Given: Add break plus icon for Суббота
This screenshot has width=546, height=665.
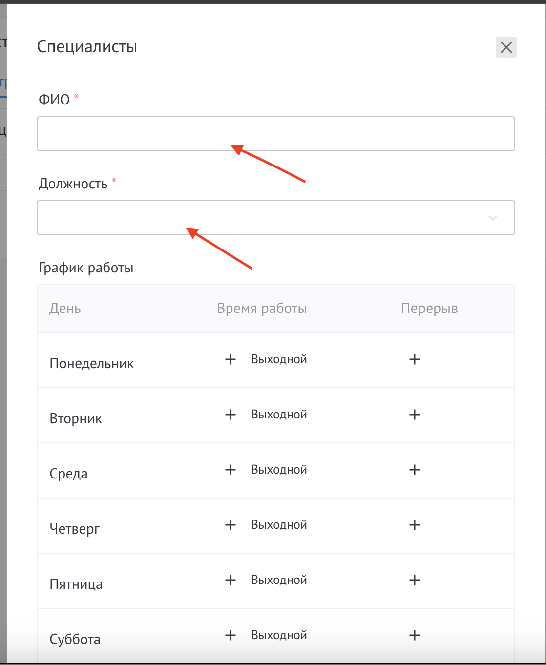Looking at the screenshot, I should 415,636.
